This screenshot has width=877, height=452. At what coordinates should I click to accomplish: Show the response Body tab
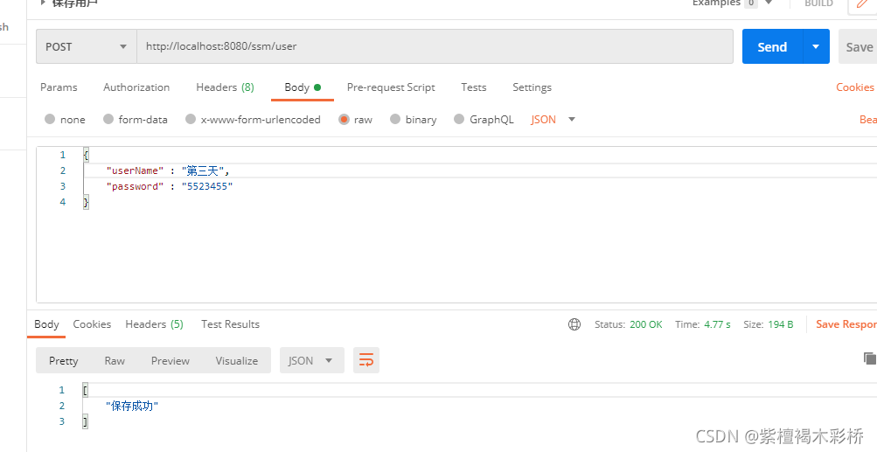[x=46, y=324]
